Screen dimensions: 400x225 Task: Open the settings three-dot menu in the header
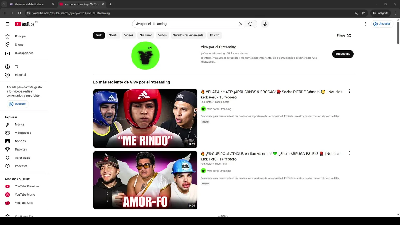coord(365,24)
